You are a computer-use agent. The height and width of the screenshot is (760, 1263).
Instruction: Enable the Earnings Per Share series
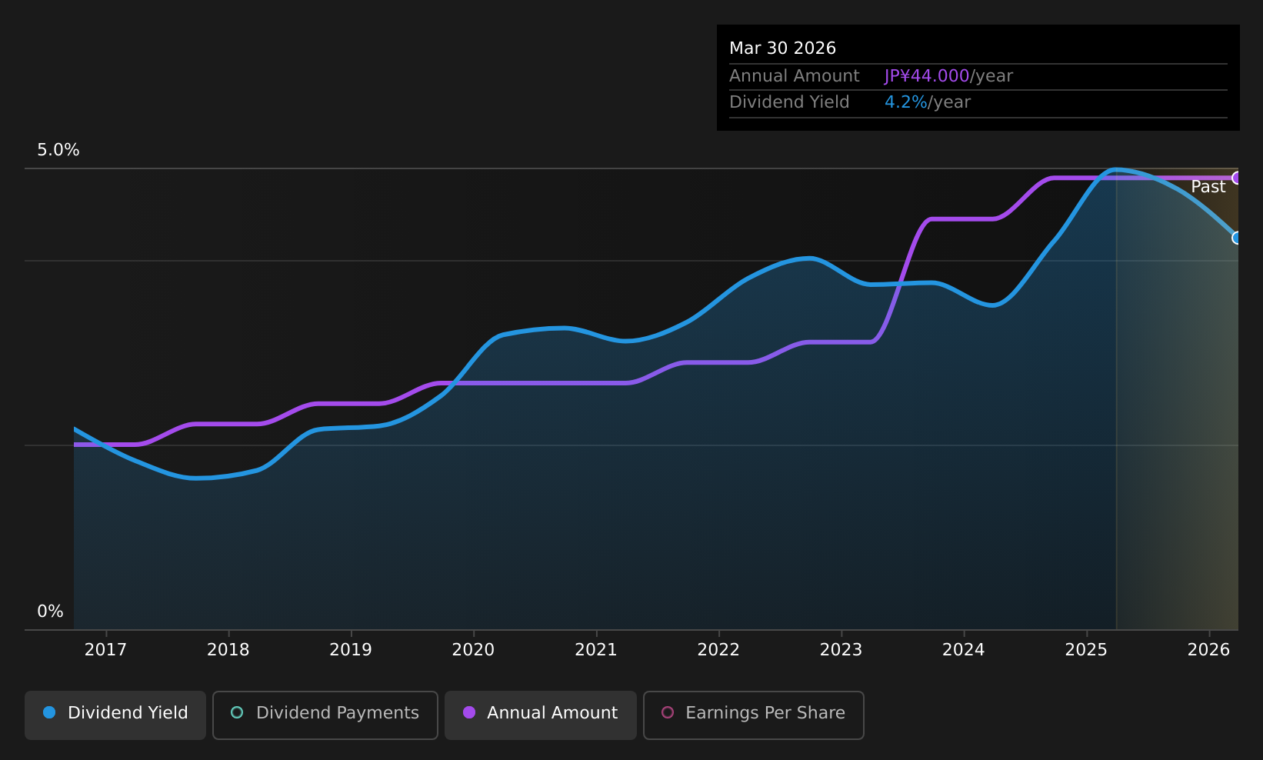pos(754,715)
